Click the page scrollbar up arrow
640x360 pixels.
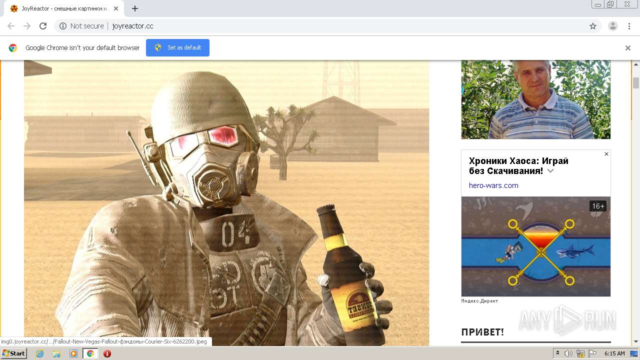click(636, 64)
